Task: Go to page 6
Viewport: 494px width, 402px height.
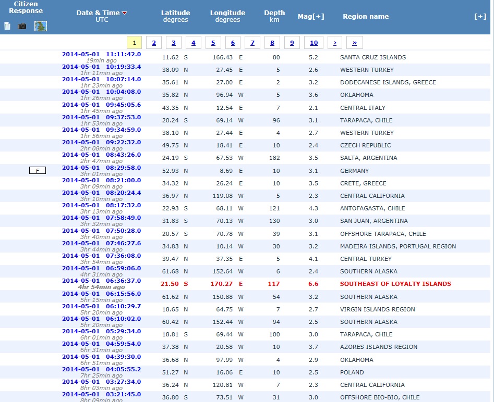Action: pos(233,43)
